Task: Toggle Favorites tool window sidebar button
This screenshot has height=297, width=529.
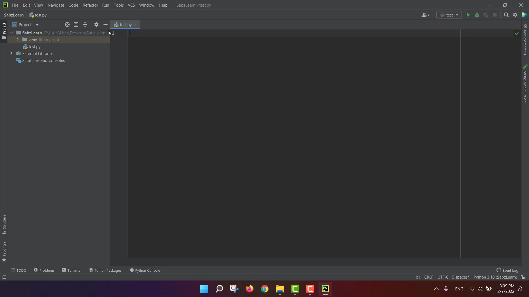Action: click(4, 252)
